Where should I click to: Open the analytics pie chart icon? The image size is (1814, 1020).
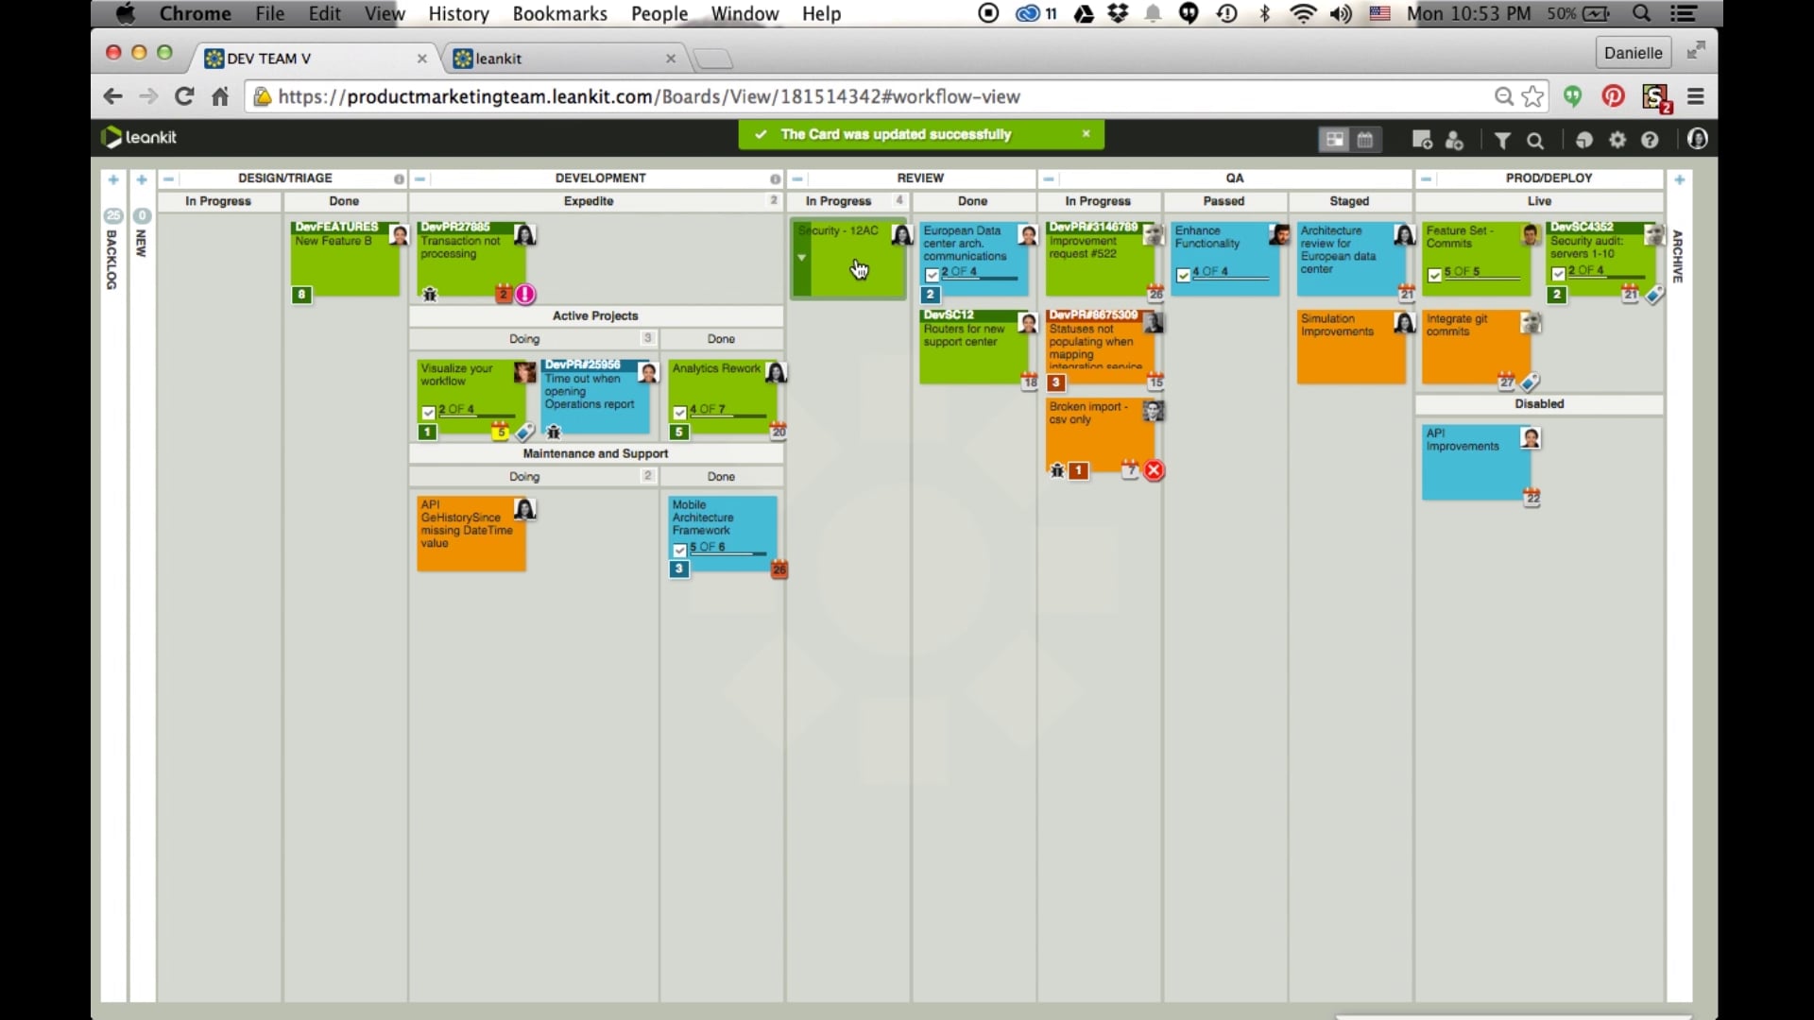point(1584,140)
